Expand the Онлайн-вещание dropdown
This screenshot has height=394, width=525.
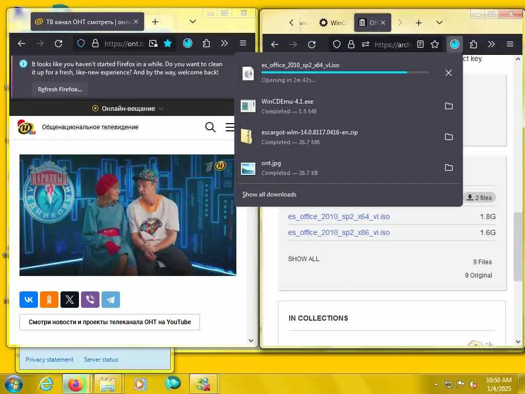click(x=128, y=109)
